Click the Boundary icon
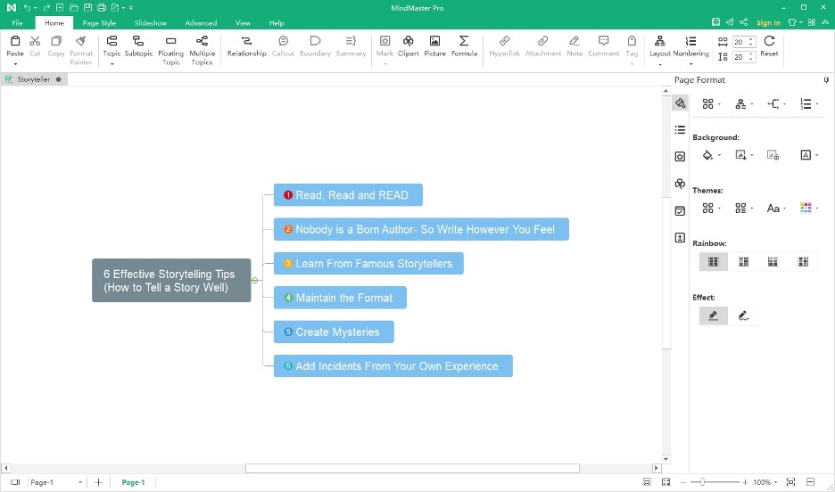Screen dimensions: 835x492 tap(315, 41)
